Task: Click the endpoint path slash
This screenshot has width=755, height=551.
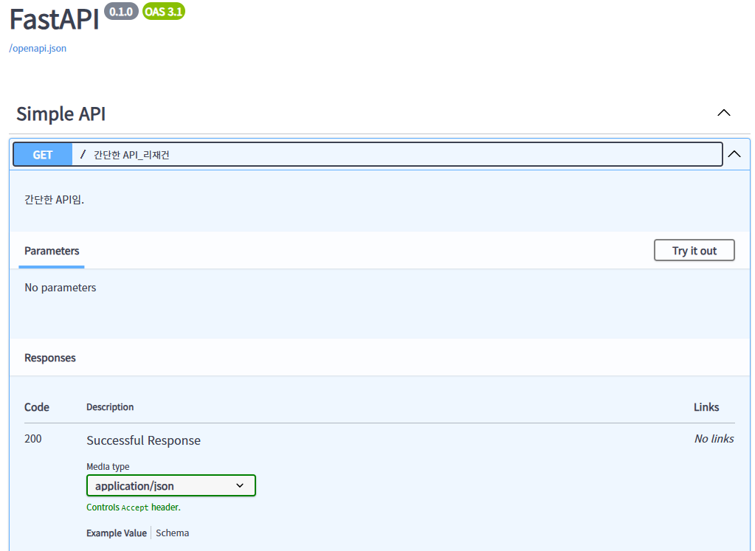Action: coord(83,154)
